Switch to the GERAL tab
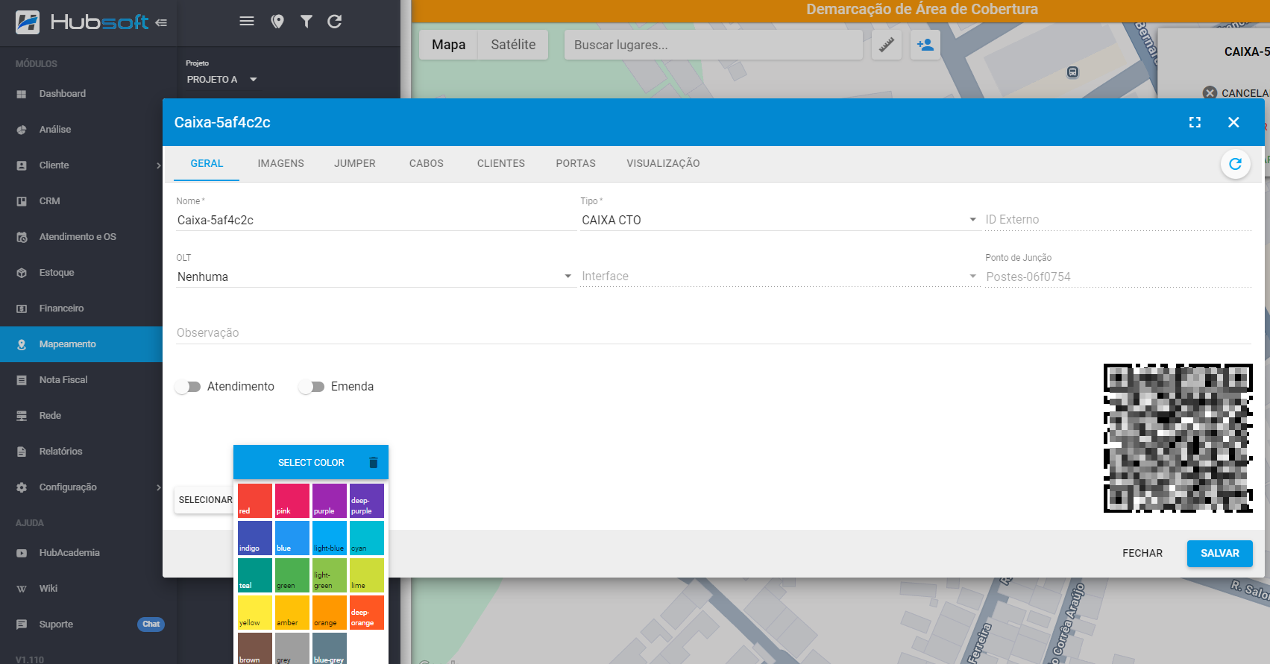The height and width of the screenshot is (664, 1270). click(207, 164)
